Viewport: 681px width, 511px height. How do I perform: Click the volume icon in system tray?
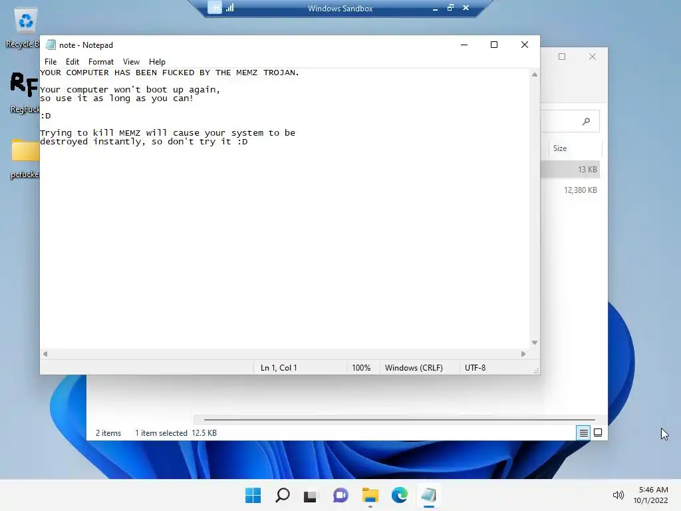[x=618, y=495]
